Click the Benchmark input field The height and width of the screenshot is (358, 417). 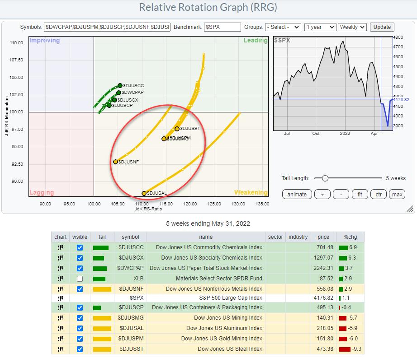coord(223,27)
